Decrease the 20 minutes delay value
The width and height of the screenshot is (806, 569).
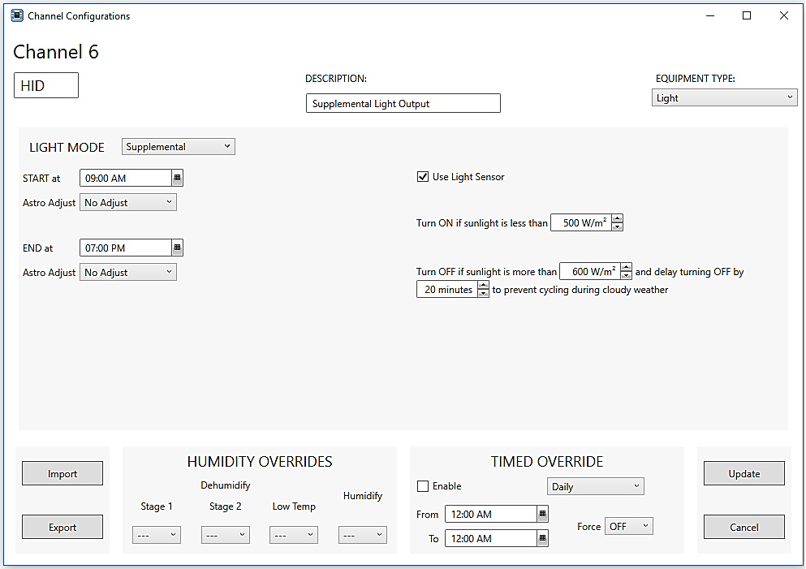click(483, 294)
